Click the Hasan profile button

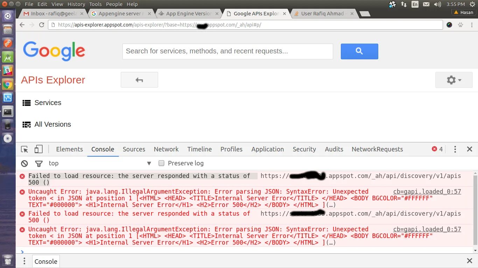tap(463, 12)
